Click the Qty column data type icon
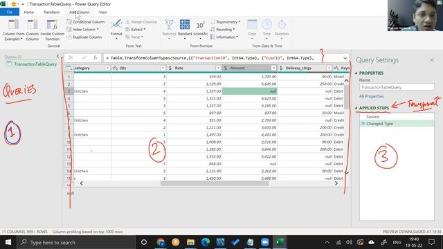Viewport: 443px width, 249px height. click(x=115, y=68)
